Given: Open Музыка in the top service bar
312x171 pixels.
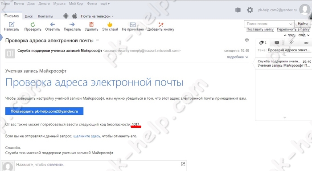Looking at the screenshot, I should (59, 4).
